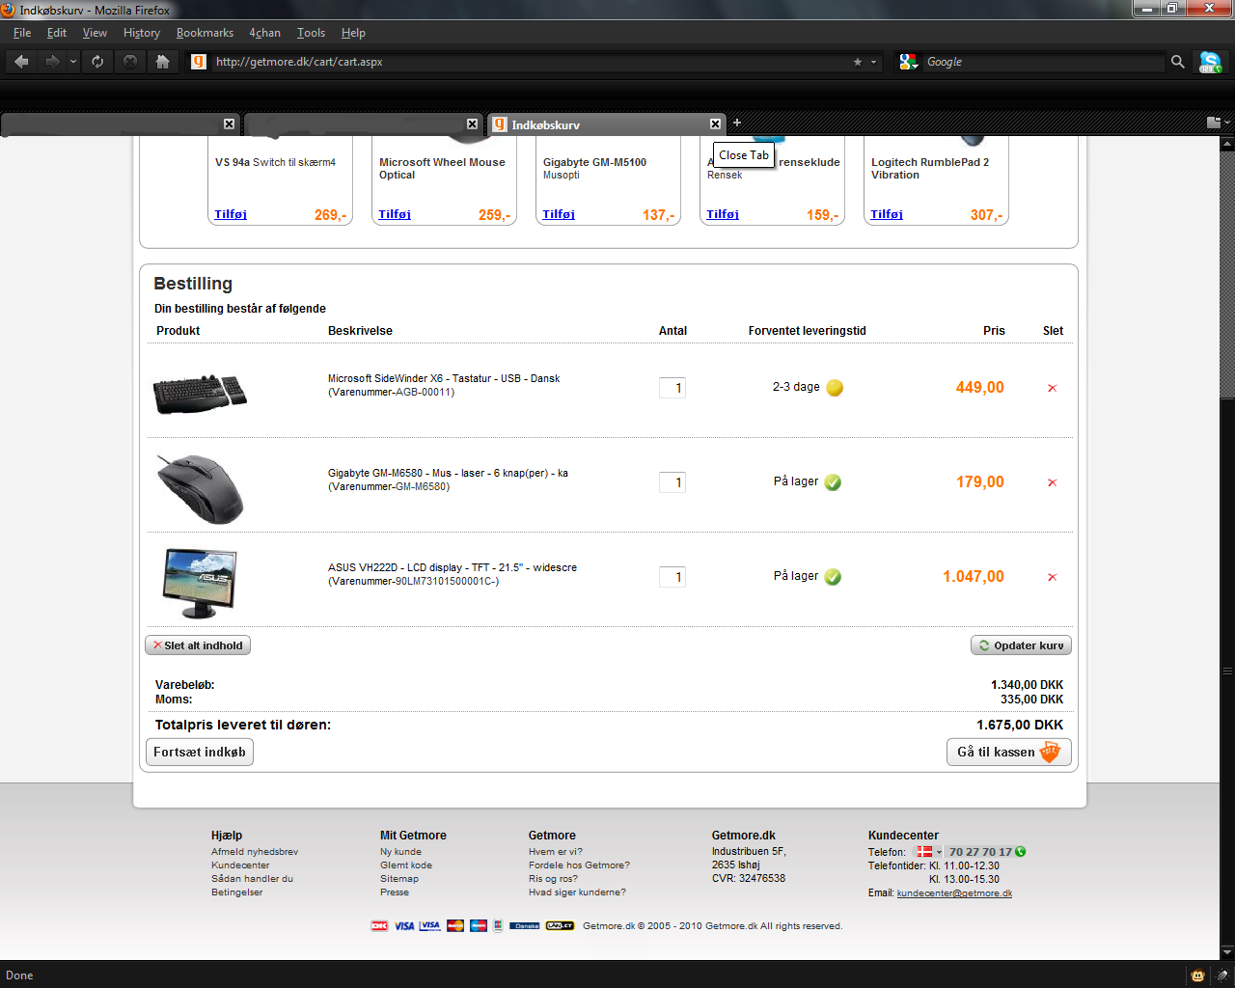The image size is (1235, 988).
Task: Open the Bookmarks menu
Action: 205,33
